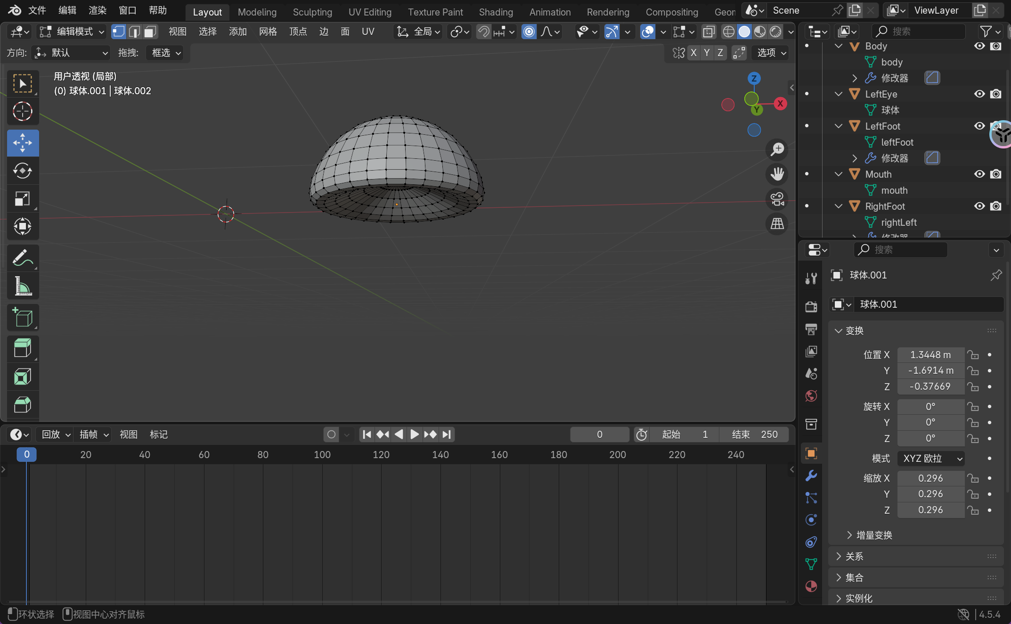Expand the 关系 panel

(854, 556)
